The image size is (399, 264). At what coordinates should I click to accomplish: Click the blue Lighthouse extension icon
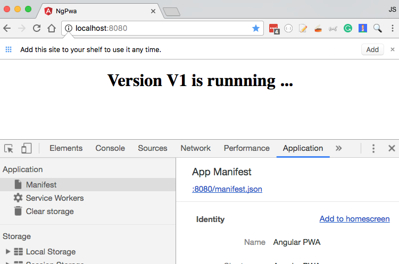tap(363, 28)
